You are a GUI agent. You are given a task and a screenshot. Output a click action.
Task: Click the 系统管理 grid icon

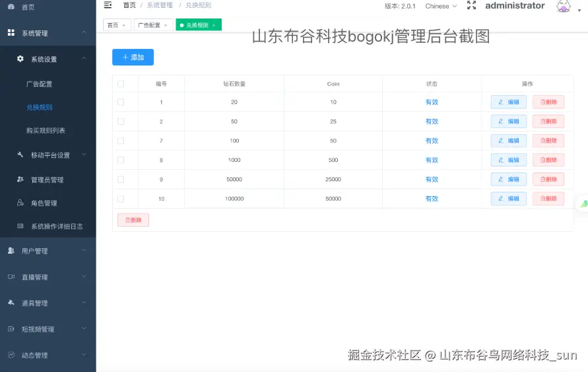11,32
